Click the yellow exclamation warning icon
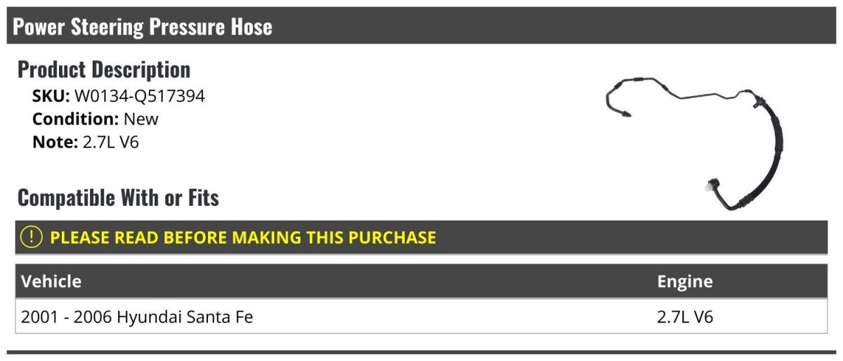 [32, 237]
